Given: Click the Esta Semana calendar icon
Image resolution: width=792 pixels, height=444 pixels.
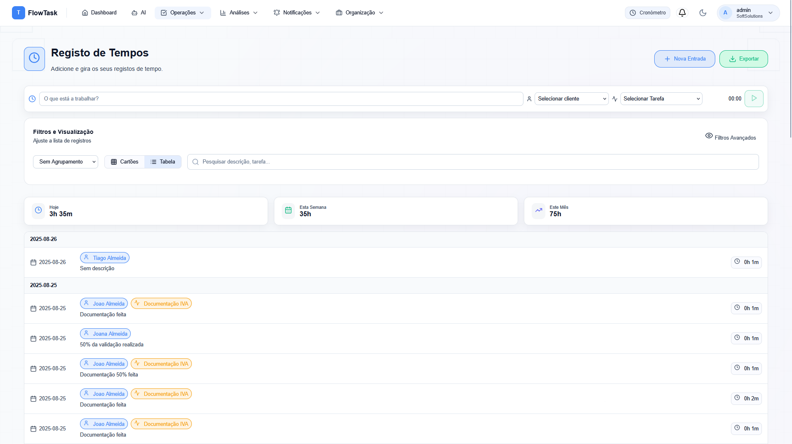Looking at the screenshot, I should [288, 210].
